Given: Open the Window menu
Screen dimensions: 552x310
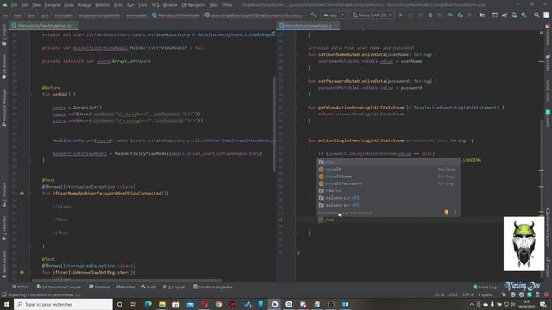Looking at the screenshot, I should [x=170, y=5].
